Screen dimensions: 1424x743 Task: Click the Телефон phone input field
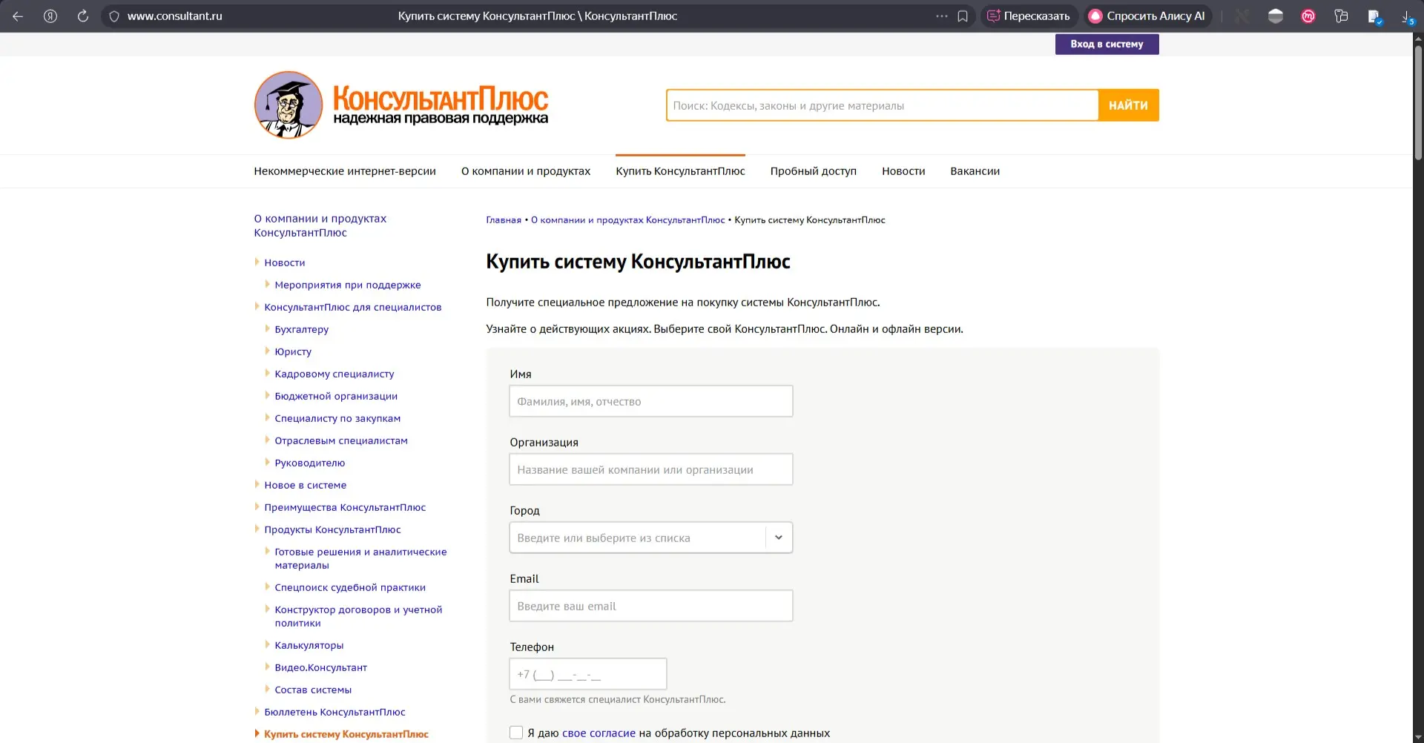pos(588,674)
